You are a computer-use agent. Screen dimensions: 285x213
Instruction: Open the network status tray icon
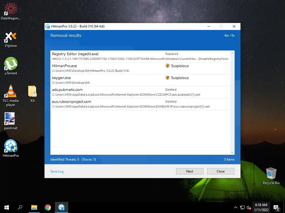(242, 207)
